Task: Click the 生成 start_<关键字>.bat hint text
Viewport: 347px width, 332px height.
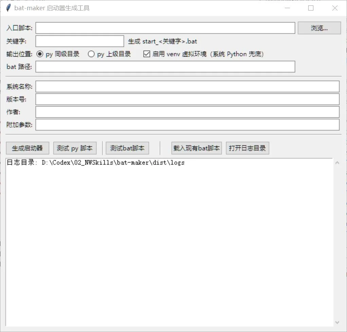Action: point(162,41)
